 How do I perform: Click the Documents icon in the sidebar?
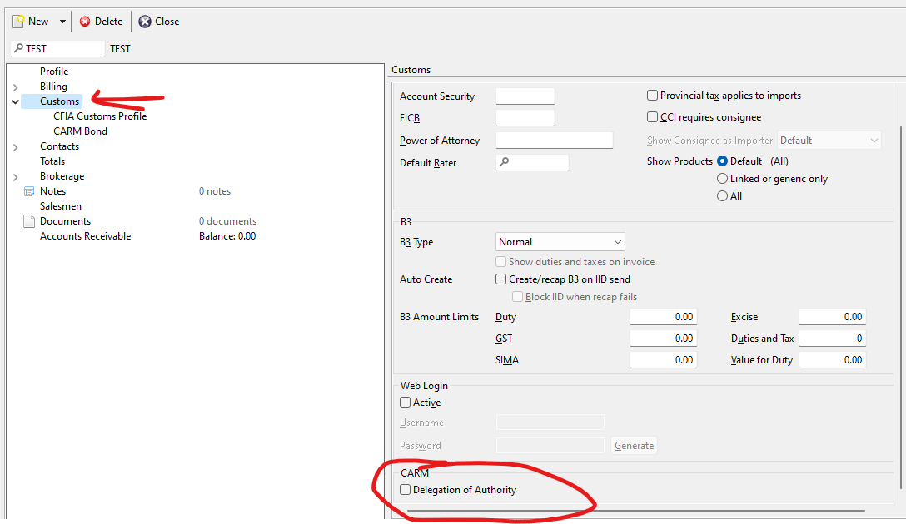(30, 220)
